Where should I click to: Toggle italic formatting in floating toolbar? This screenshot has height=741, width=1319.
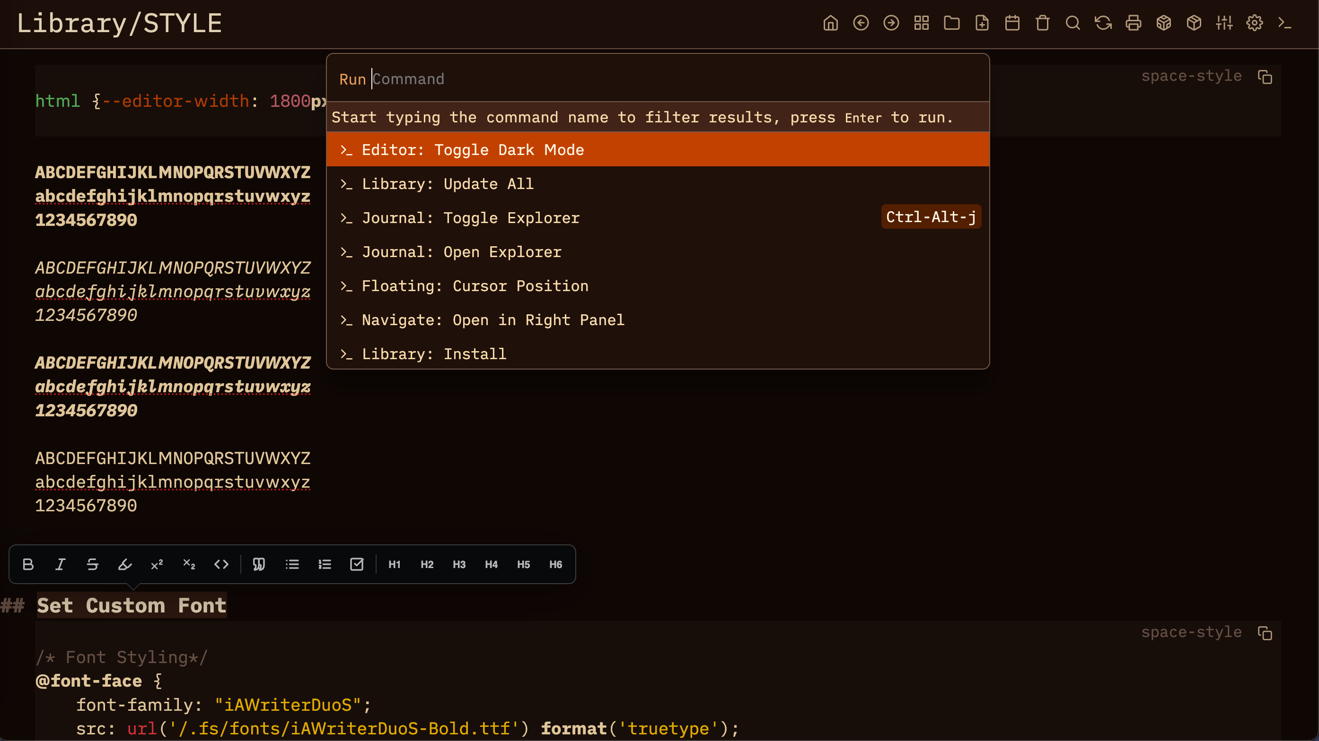tap(61, 564)
